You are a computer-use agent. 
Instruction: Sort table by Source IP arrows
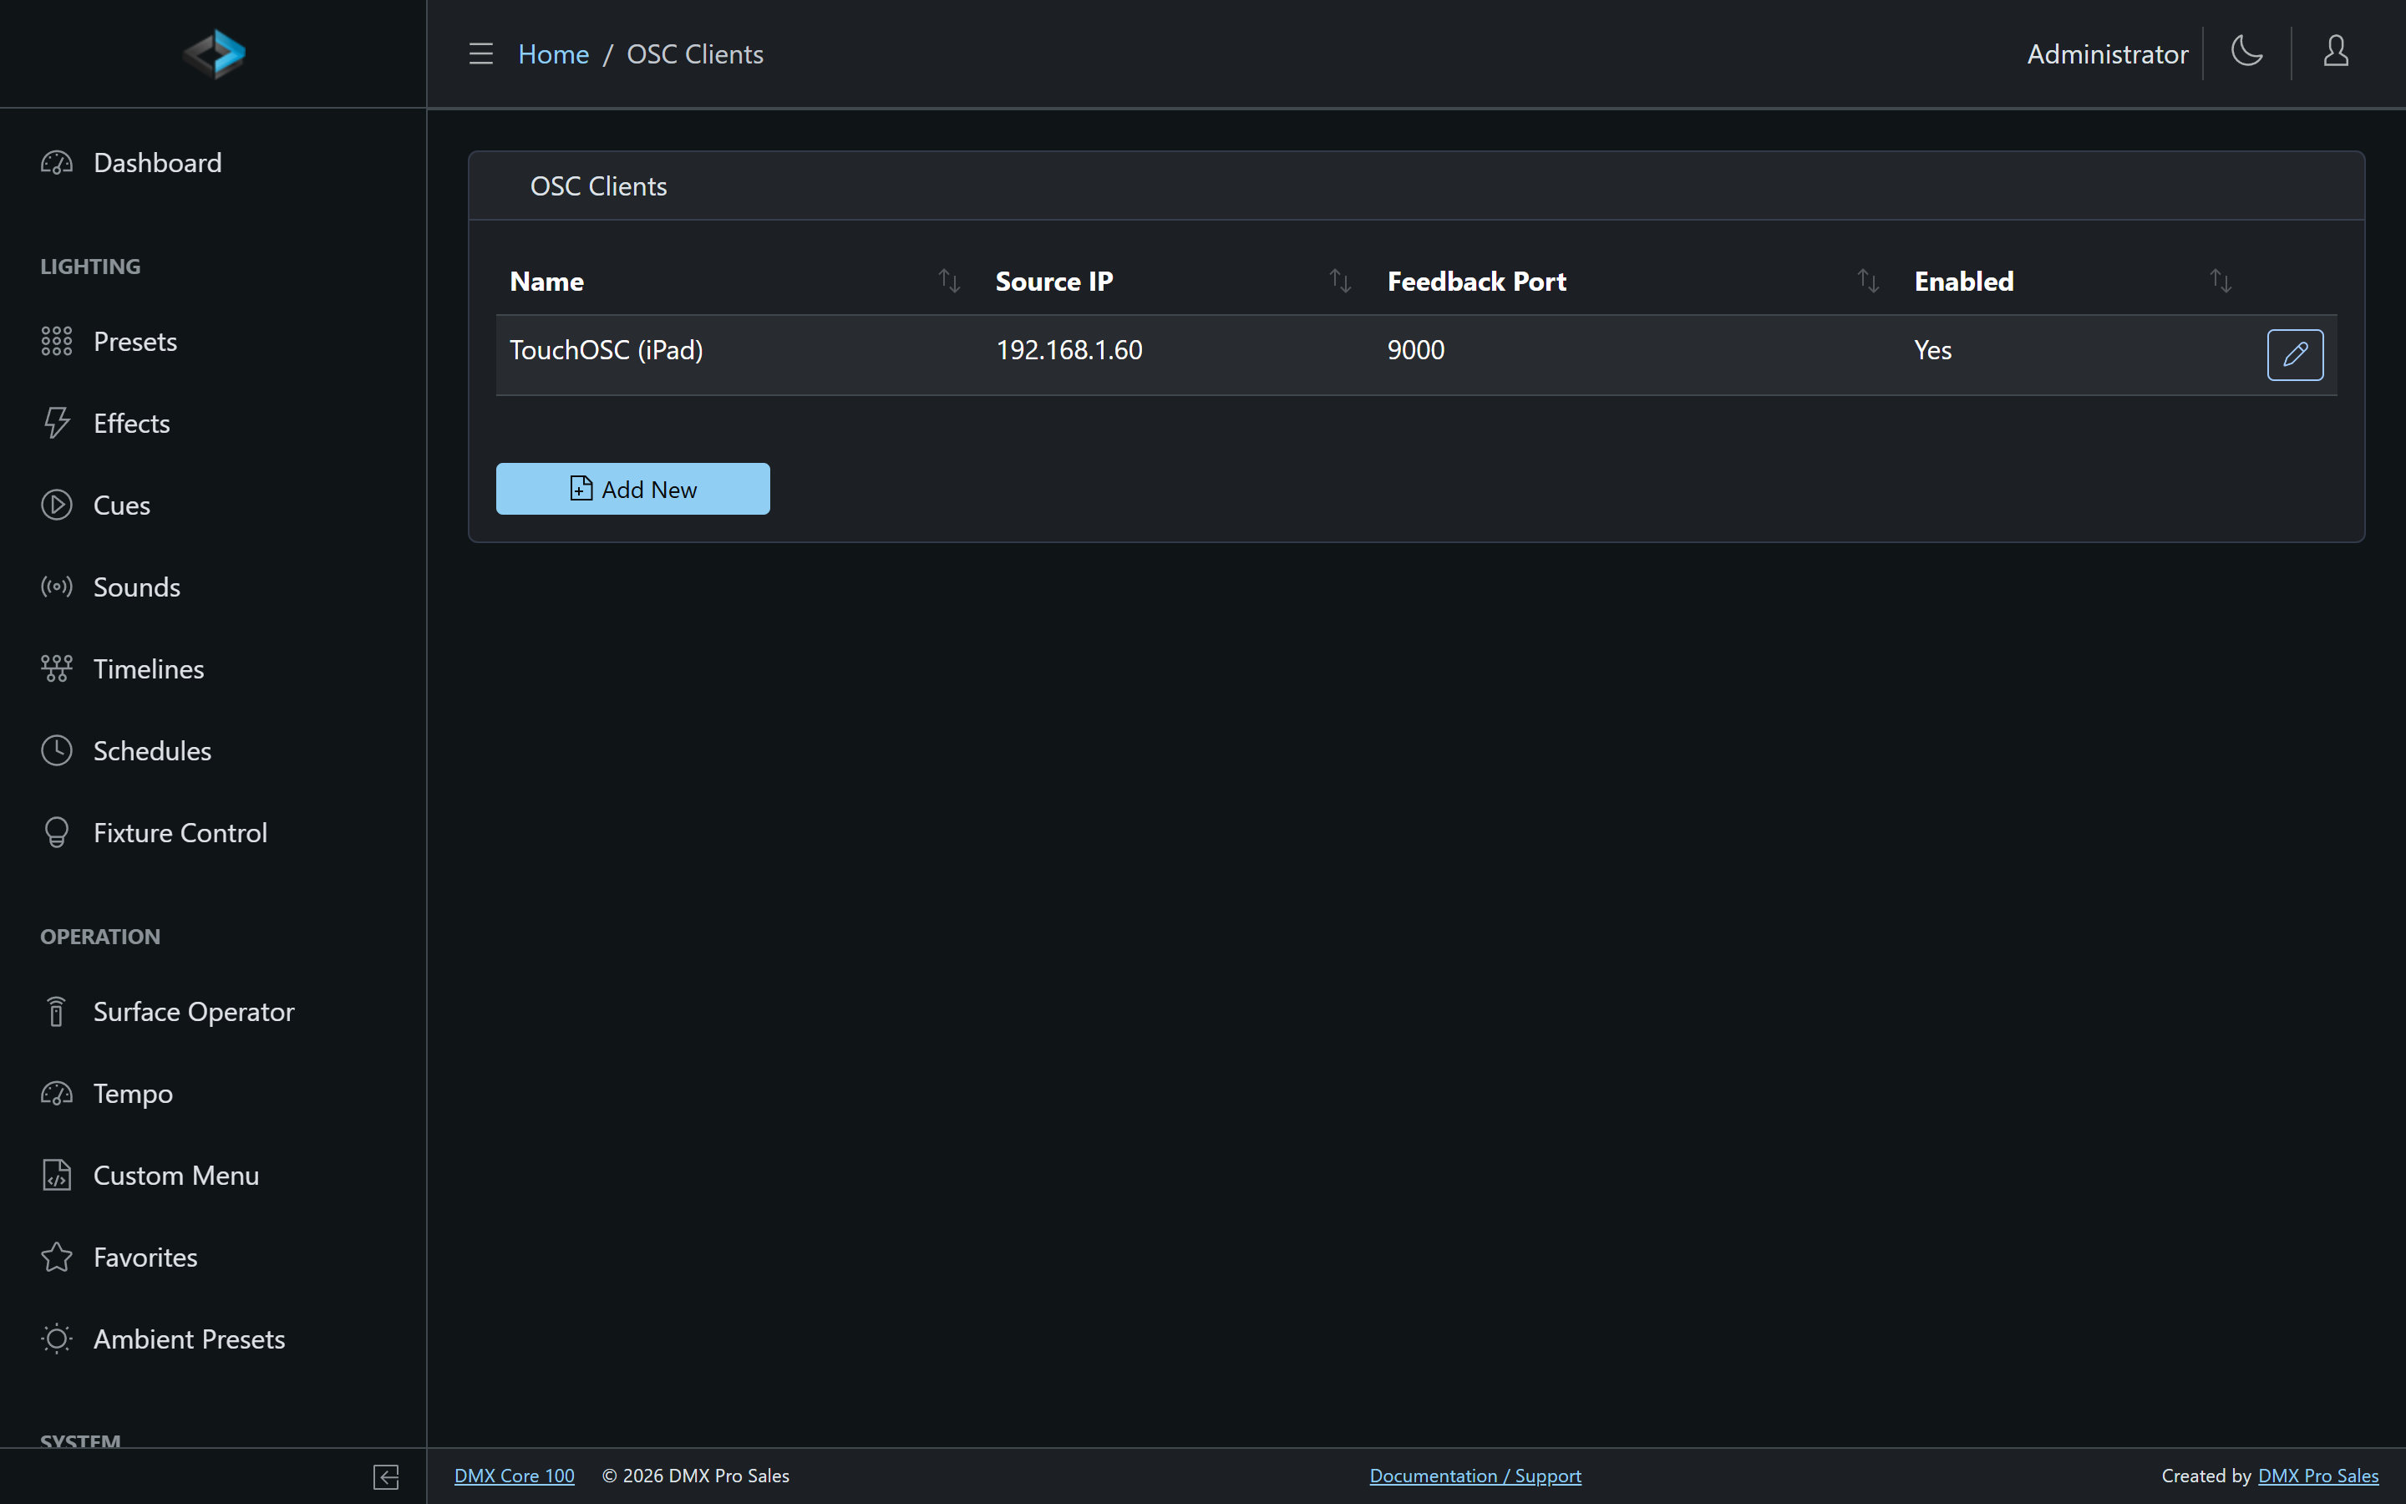(1340, 282)
